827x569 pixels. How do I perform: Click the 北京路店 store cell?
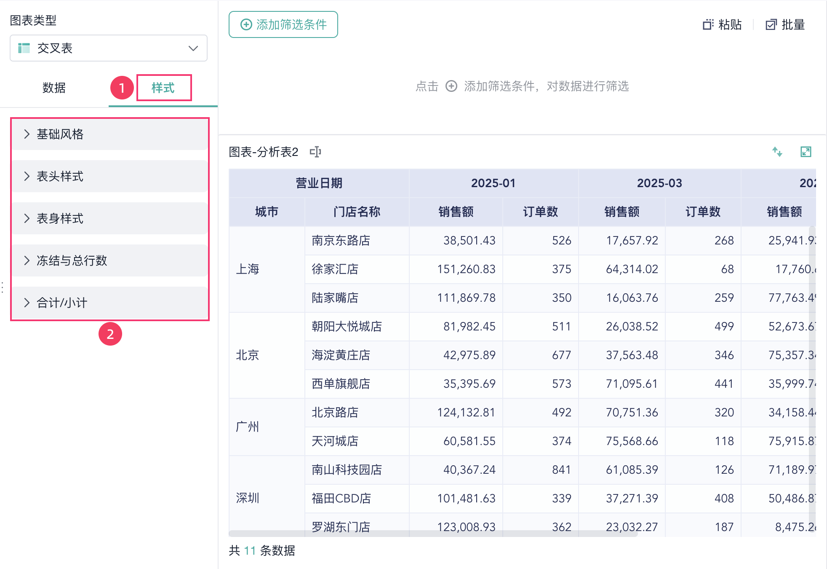coord(357,412)
